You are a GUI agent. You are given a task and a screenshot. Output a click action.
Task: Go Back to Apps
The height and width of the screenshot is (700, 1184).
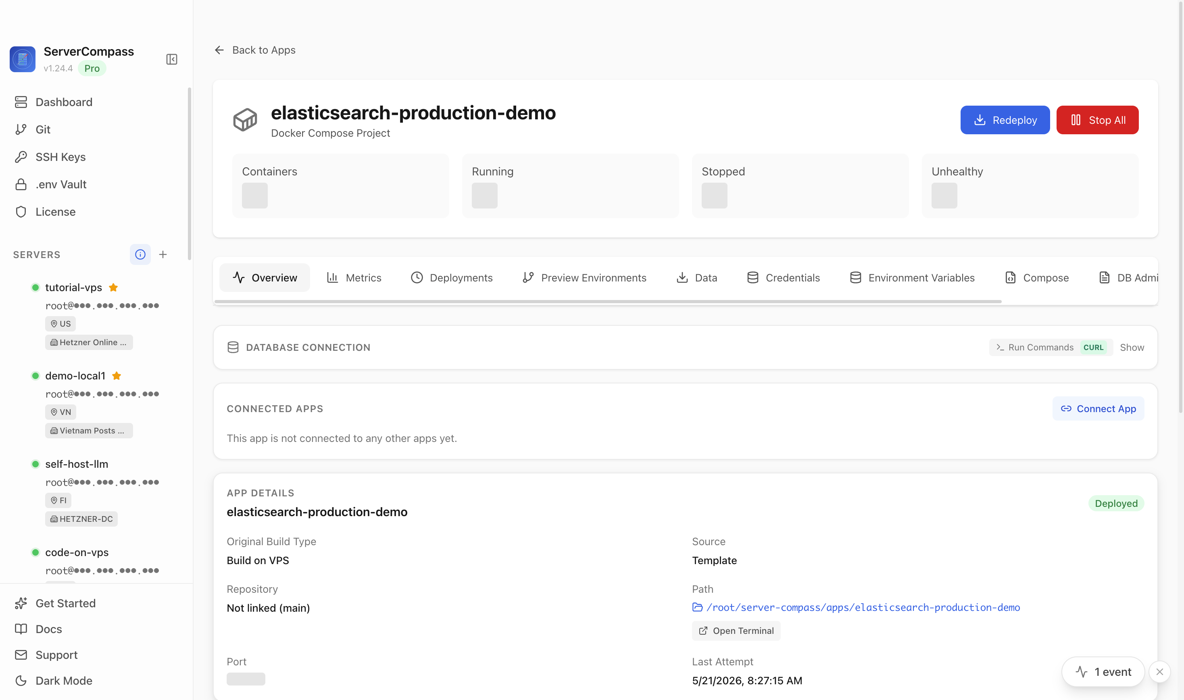(255, 50)
